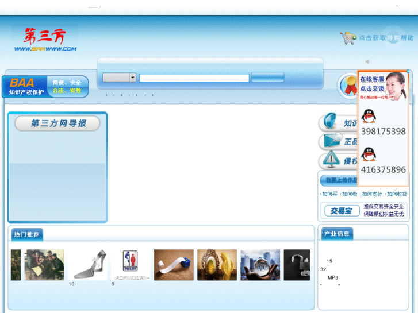This screenshot has height=313, width=418.
Task: Click the QQ penguin icon above 398175398
Action: click(369, 116)
